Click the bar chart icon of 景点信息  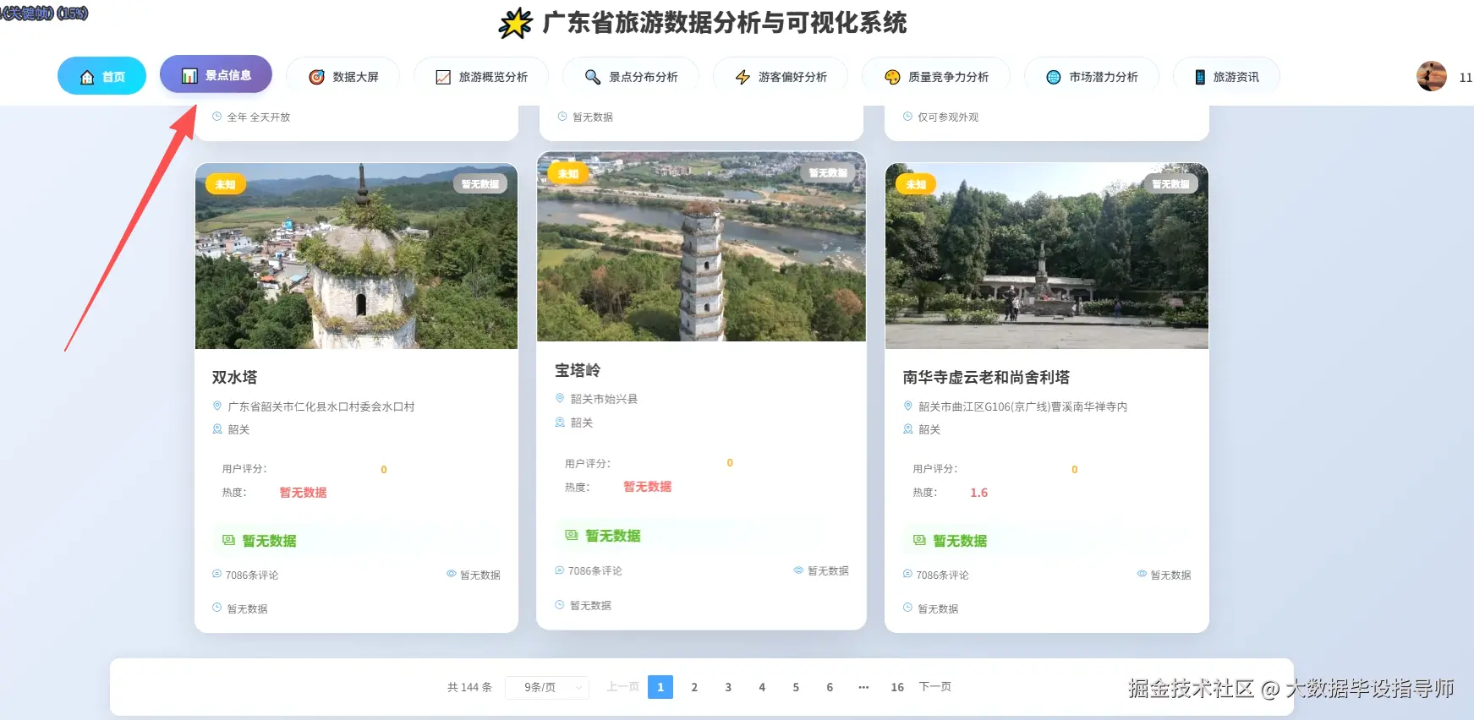tap(189, 75)
